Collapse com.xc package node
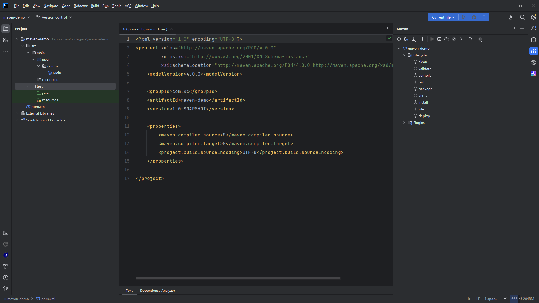Viewport: 539px width, 303px height. point(38,66)
